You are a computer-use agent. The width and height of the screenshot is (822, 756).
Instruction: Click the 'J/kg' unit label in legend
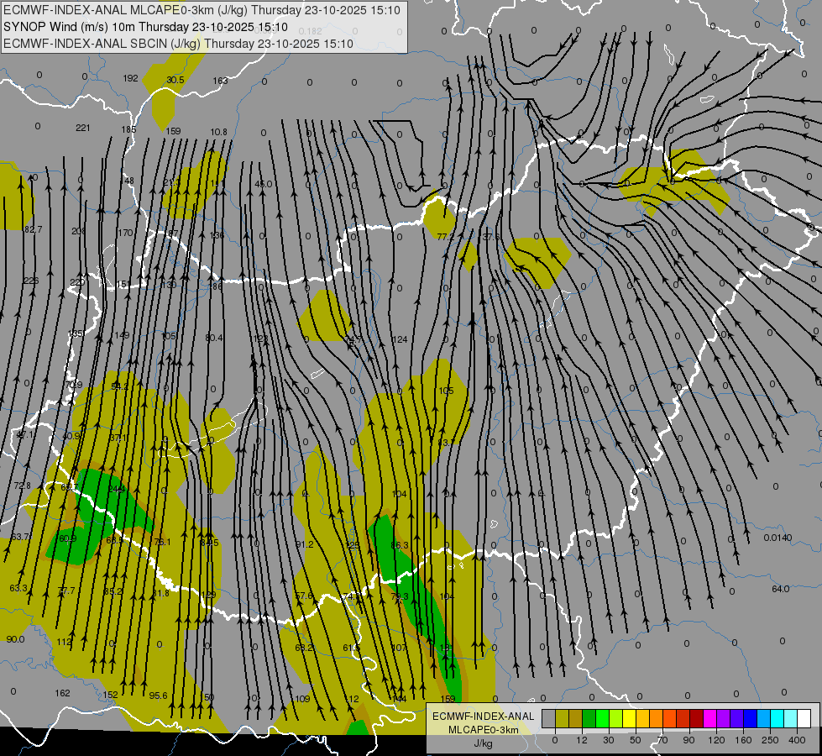click(483, 743)
